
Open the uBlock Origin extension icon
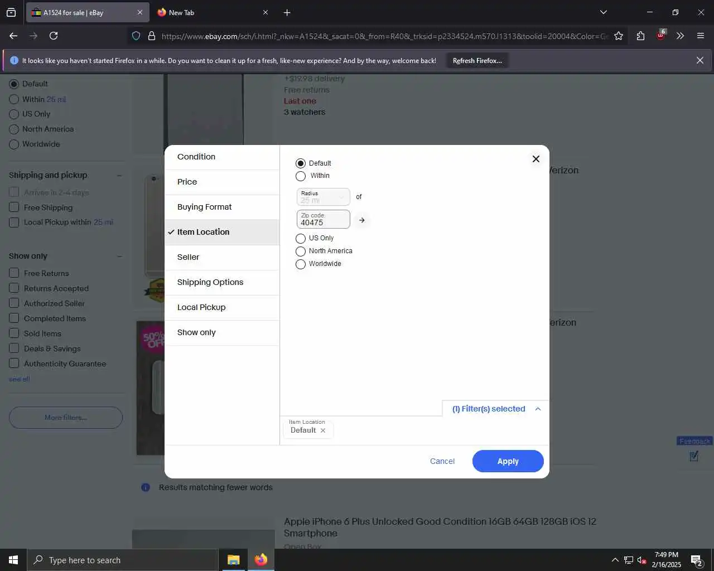coord(660,36)
